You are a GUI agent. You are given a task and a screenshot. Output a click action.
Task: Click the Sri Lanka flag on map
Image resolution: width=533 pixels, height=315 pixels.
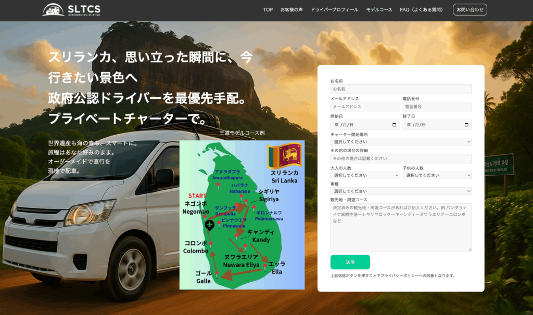285,155
